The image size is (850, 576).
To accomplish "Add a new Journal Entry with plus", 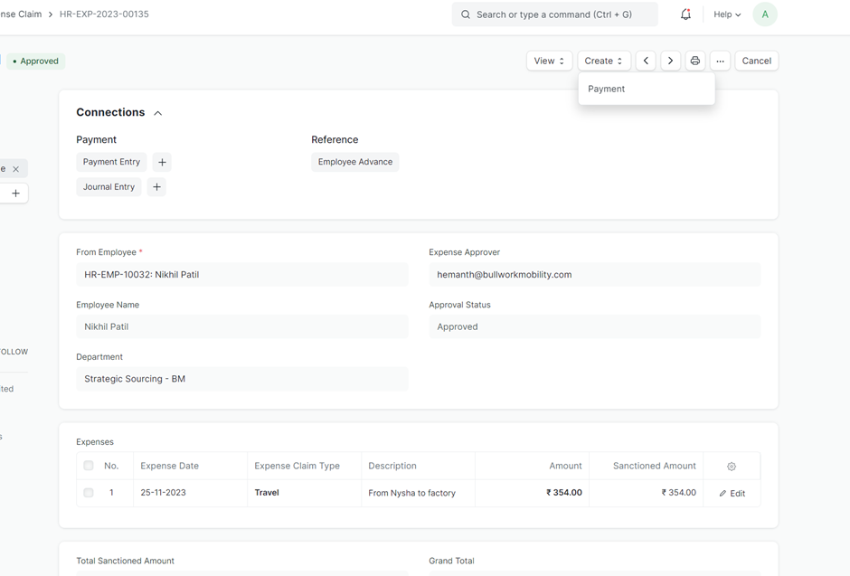I will point(156,187).
